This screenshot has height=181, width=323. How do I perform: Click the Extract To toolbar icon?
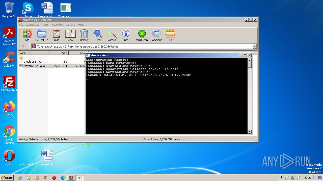point(42,35)
